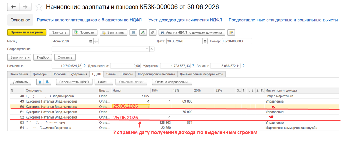Viewport: 345px width, 141px height.
Task: Switch to the Займы tab
Action: pyautogui.click(x=111, y=74)
